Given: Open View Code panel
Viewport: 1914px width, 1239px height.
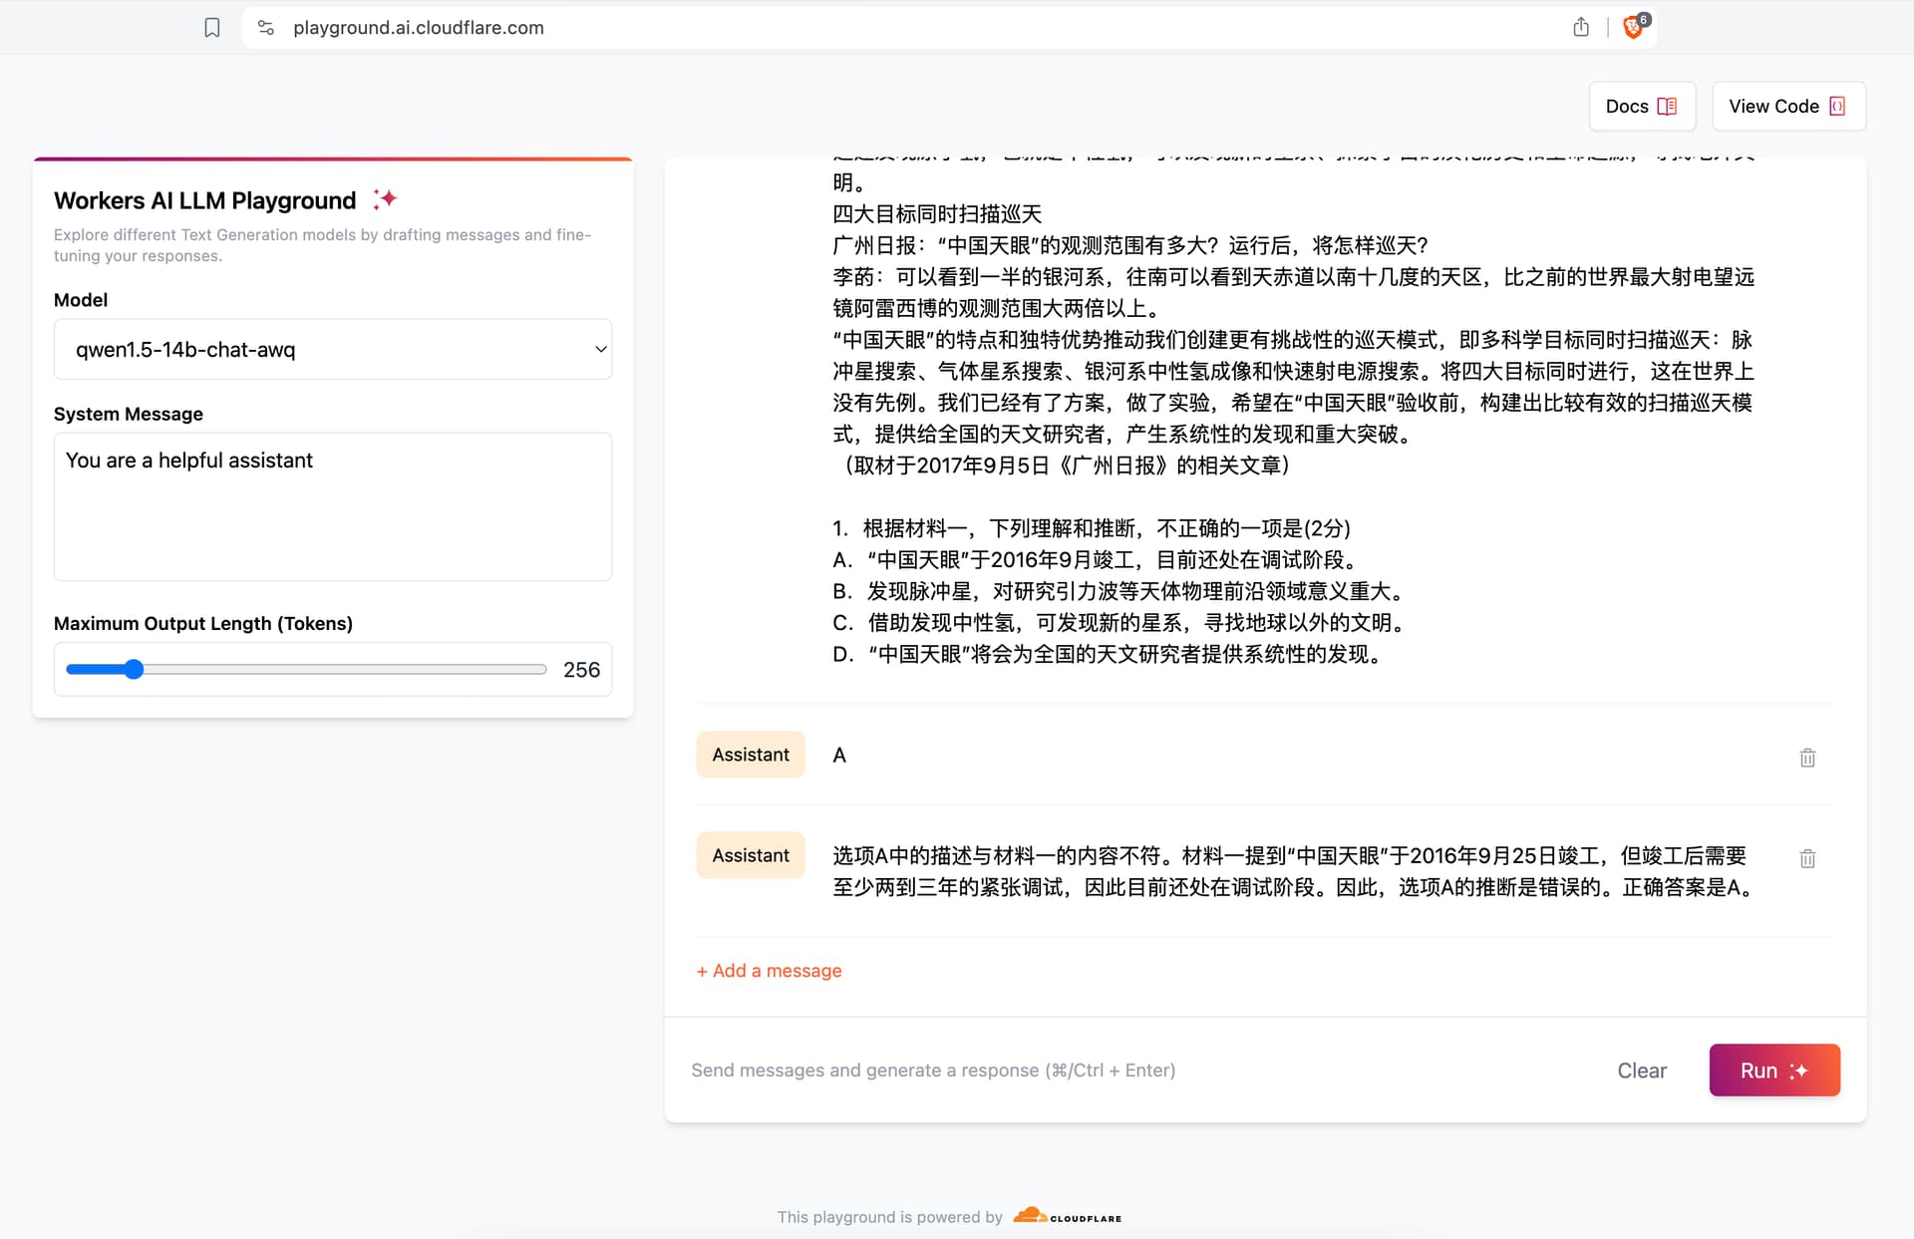Looking at the screenshot, I should pos(1787,107).
